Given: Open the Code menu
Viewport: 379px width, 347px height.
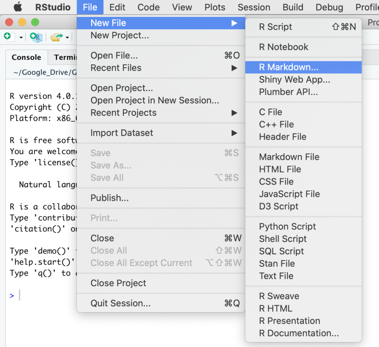Looking at the screenshot, I should [149, 7].
